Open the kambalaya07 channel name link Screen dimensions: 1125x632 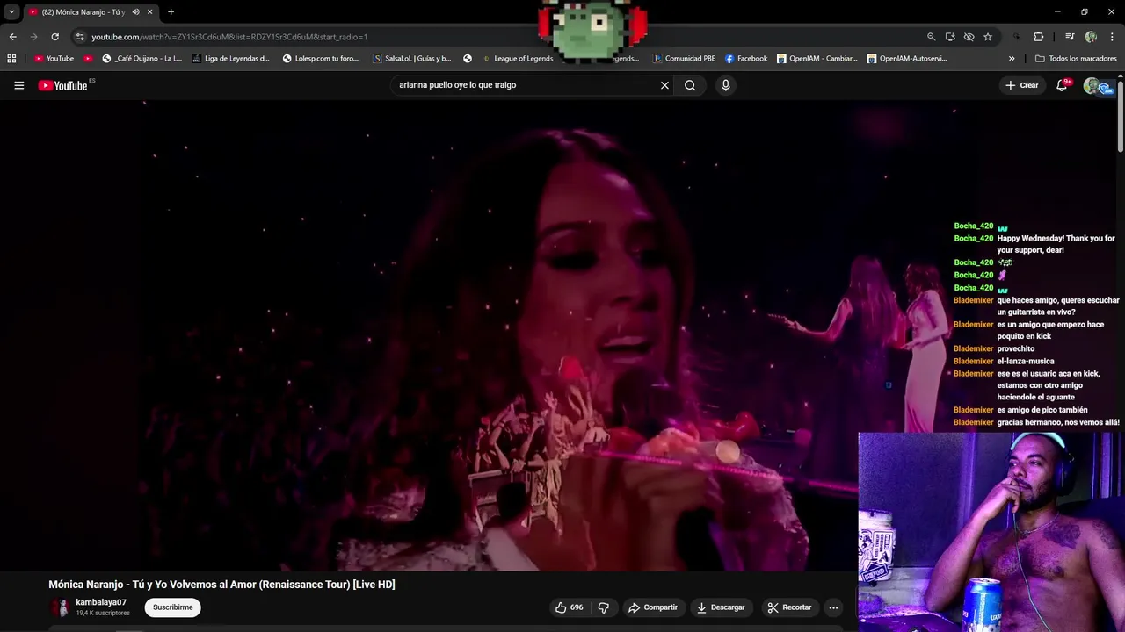[x=101, y=602]
